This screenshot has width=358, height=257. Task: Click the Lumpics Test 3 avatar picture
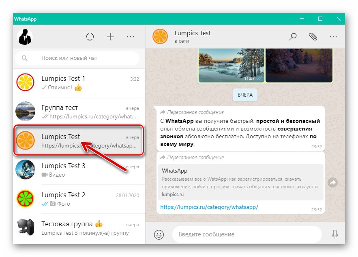click(26, 170)
